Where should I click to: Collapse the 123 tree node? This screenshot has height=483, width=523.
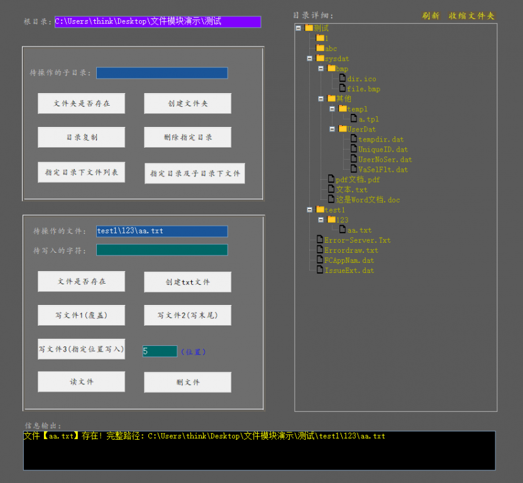(x=321, y=219)
